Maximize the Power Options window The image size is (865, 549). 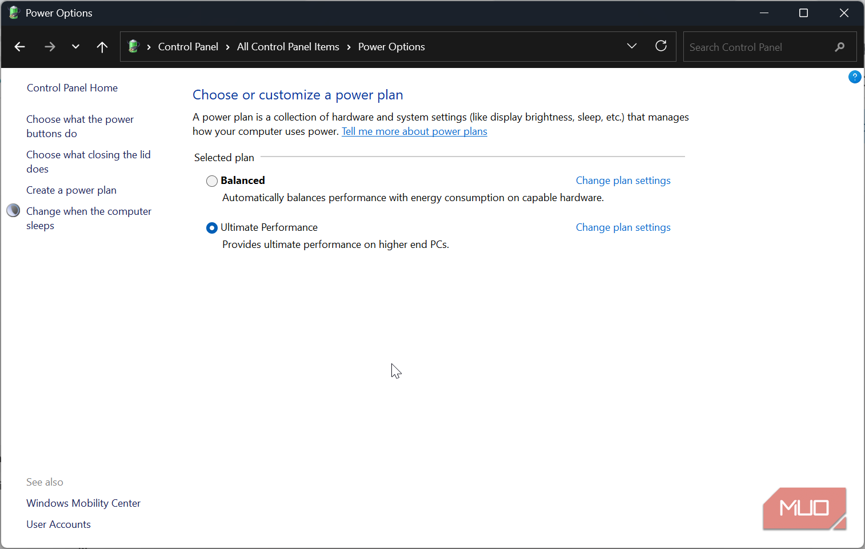pos(803,13)
